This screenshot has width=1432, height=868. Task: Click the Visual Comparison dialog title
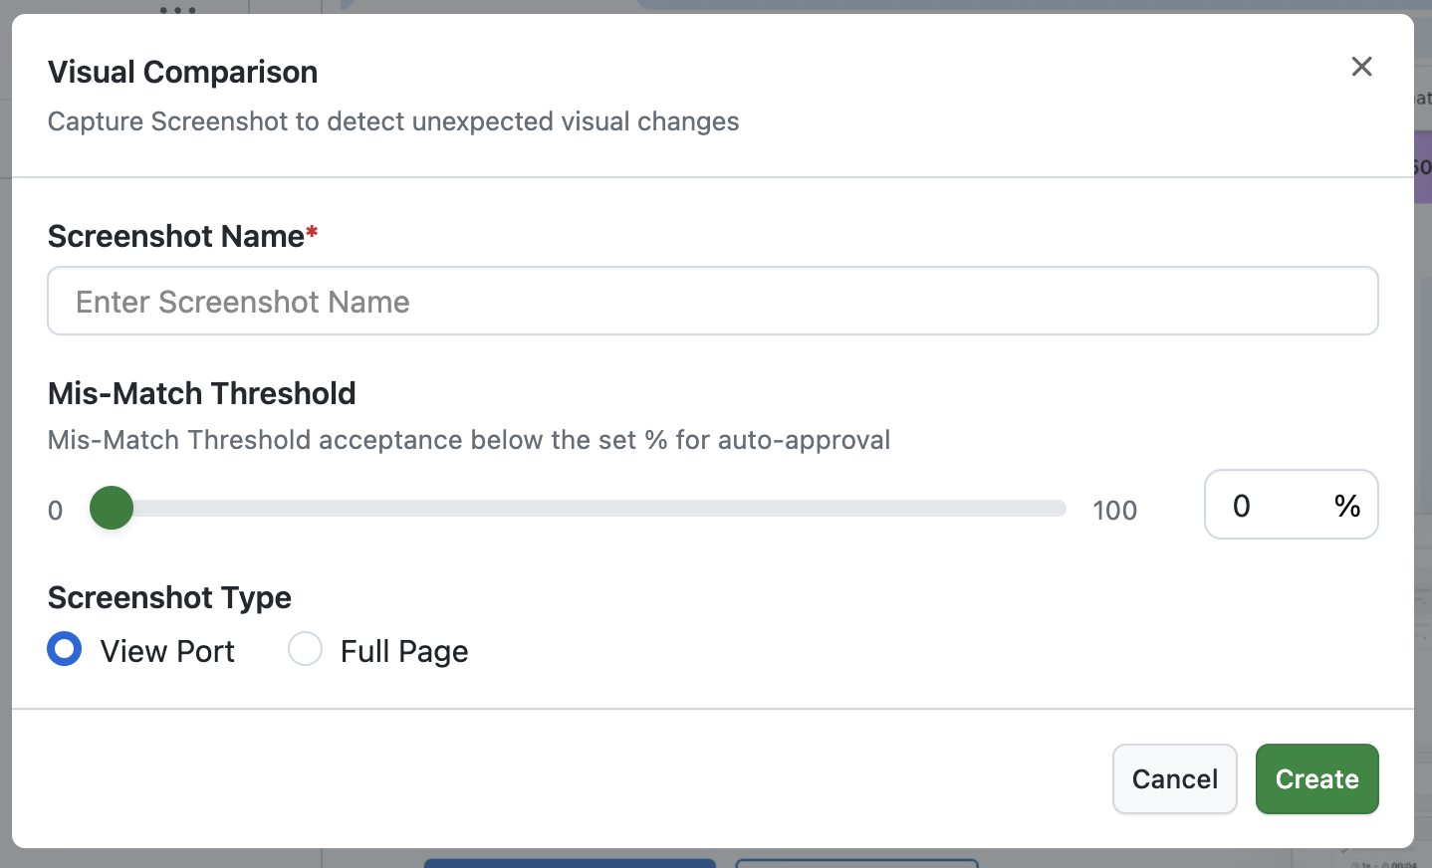182,71
